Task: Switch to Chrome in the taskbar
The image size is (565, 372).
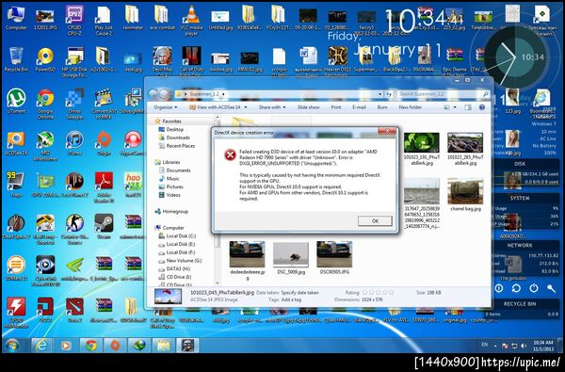Action: point(90,346)
